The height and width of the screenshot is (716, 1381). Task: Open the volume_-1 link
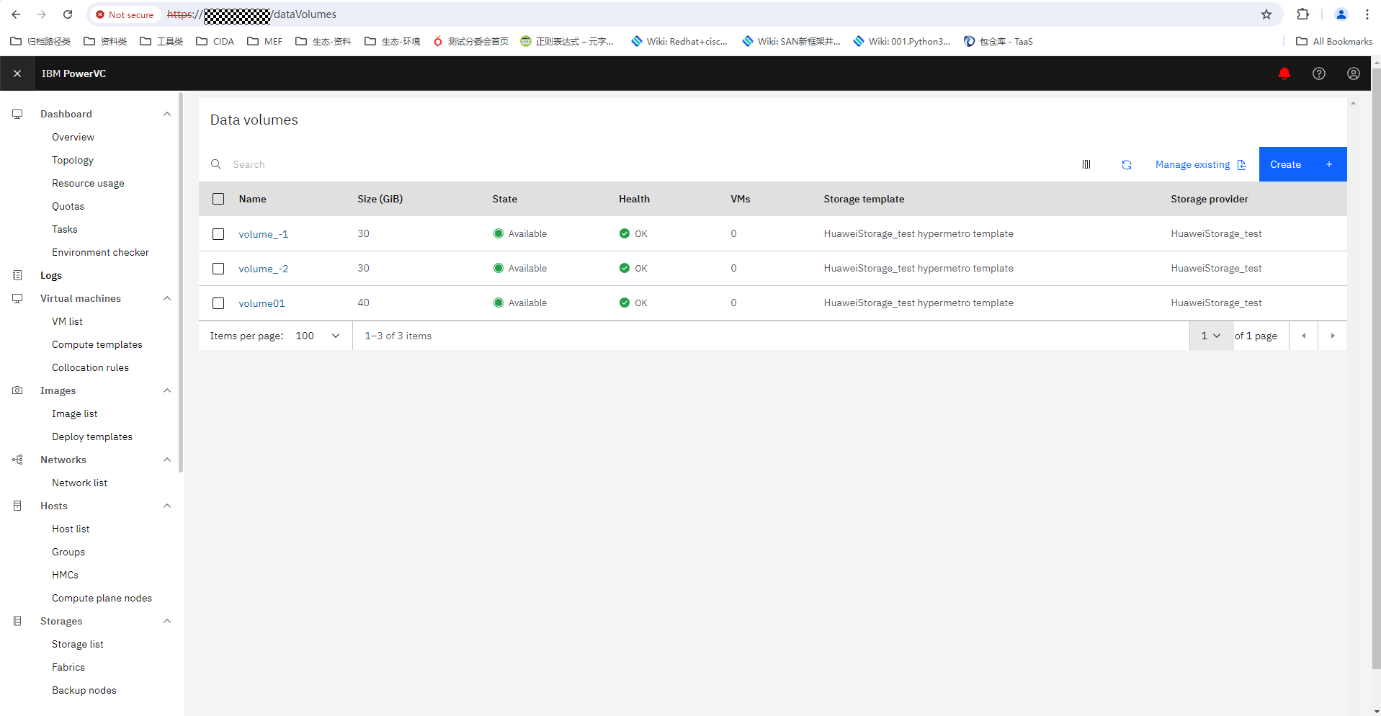pyautogui.click(x=263, y=234)
